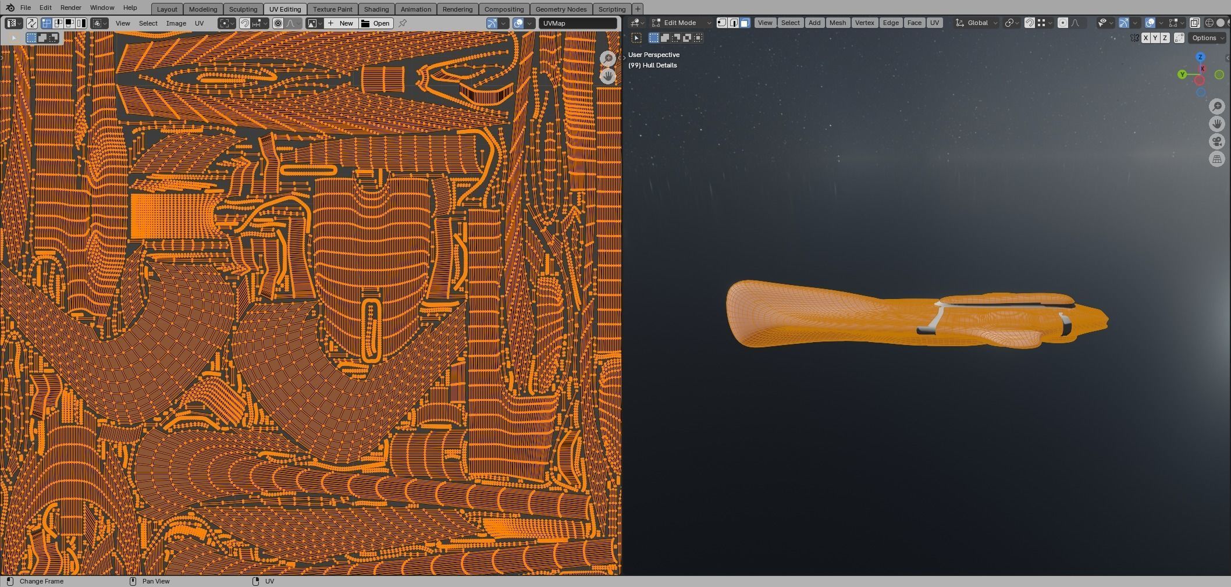The image size is (1231, 587).
Task: Add a new workspace with plus tab
Action: [638, 9]
